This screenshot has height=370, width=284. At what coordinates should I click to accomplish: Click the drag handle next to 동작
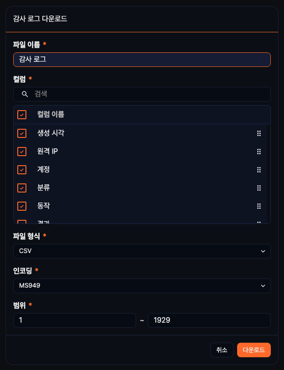[259, 206]
